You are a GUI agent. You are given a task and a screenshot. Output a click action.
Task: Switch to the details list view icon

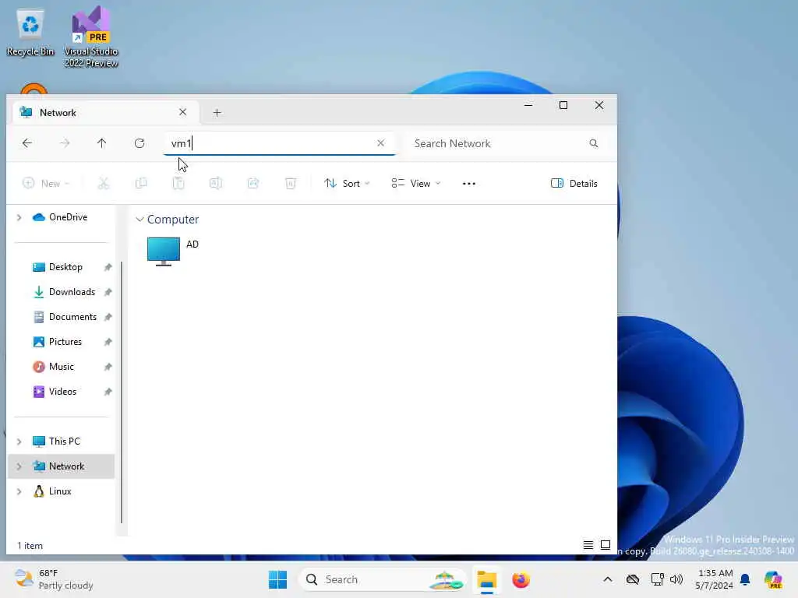coord(588,545)
